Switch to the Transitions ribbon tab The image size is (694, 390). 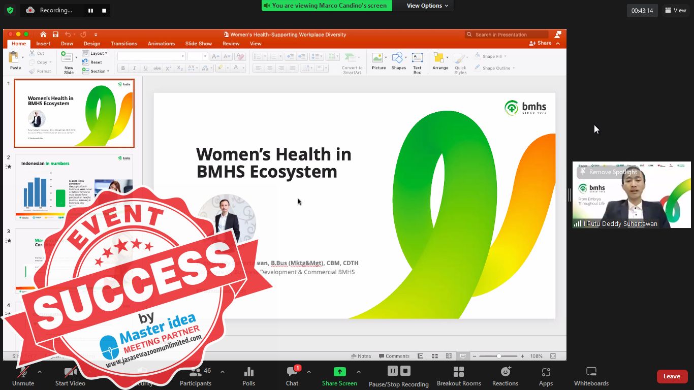pos(124,44)
